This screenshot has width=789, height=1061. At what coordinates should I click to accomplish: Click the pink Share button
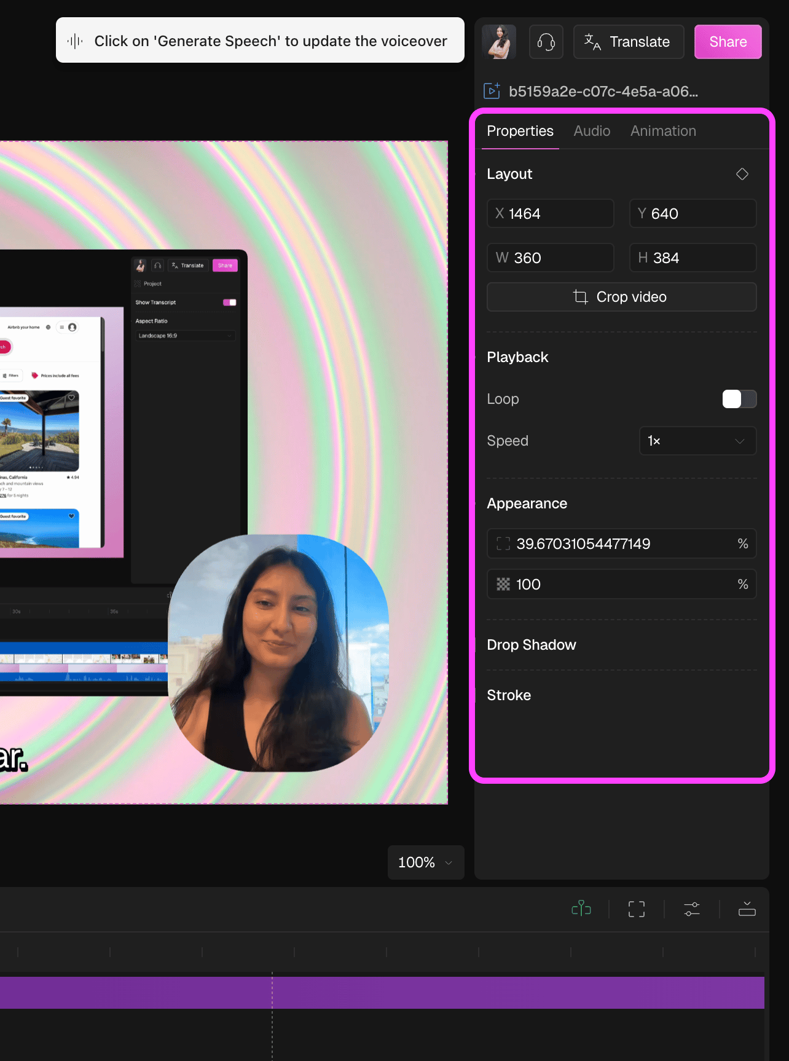pyautogui.click(x=728, y=42)
